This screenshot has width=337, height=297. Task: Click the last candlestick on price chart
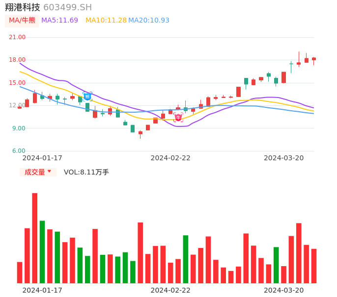[x=314, y=61]
